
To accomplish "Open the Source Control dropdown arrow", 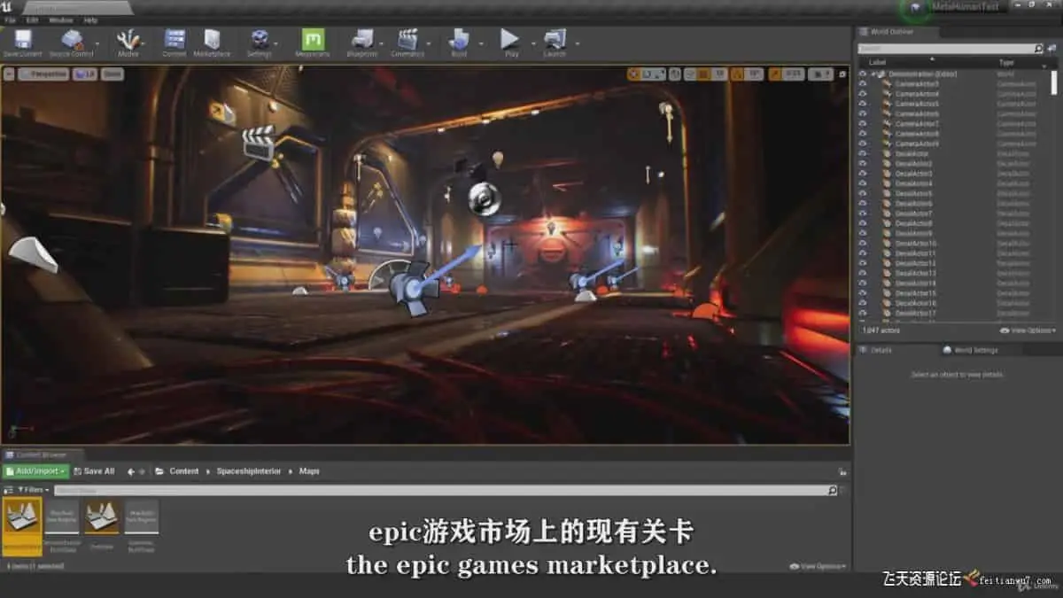I will pos(97,43).
